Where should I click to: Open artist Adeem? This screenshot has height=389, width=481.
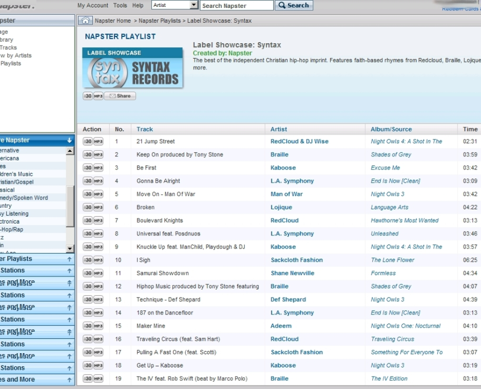pos(281,326)
